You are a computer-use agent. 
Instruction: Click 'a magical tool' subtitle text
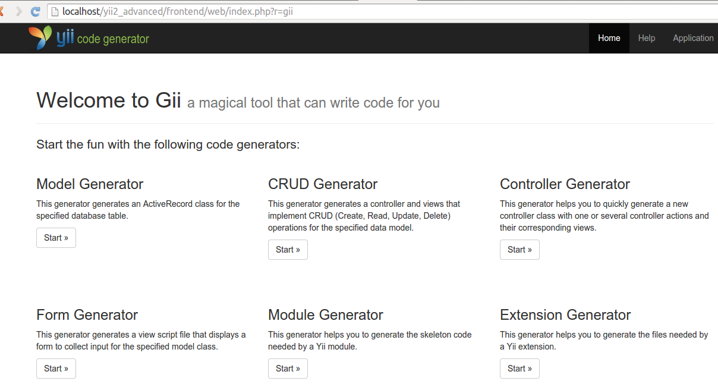point(313,103)
